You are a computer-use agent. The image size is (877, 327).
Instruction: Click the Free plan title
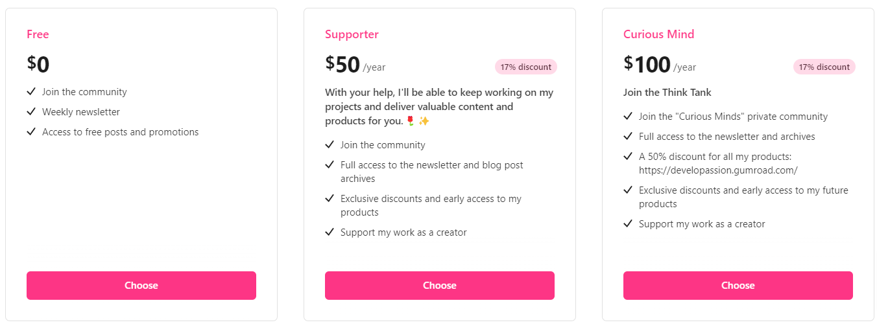(x=38, y=34)
